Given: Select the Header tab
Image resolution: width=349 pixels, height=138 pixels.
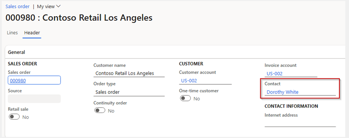Looking at the screenshot, I should (32, 33).
